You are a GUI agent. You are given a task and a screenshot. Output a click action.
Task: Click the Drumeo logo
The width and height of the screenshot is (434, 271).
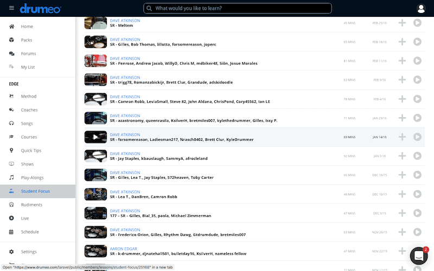click(40, 9)
